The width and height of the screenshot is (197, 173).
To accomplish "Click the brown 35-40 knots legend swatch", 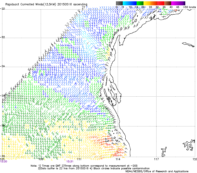I will point(168,3).
